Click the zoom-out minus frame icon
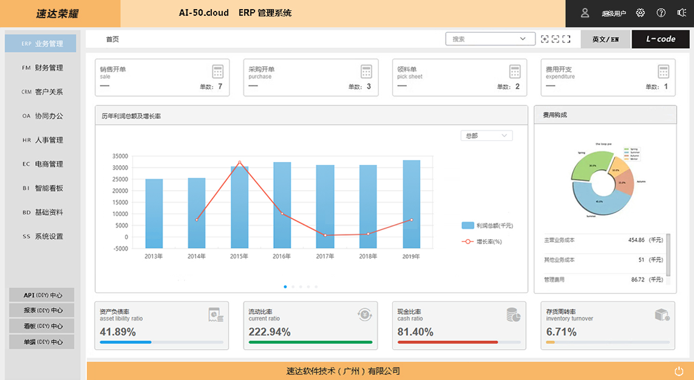This screenshot has height=380, width=694. [555, 39]
